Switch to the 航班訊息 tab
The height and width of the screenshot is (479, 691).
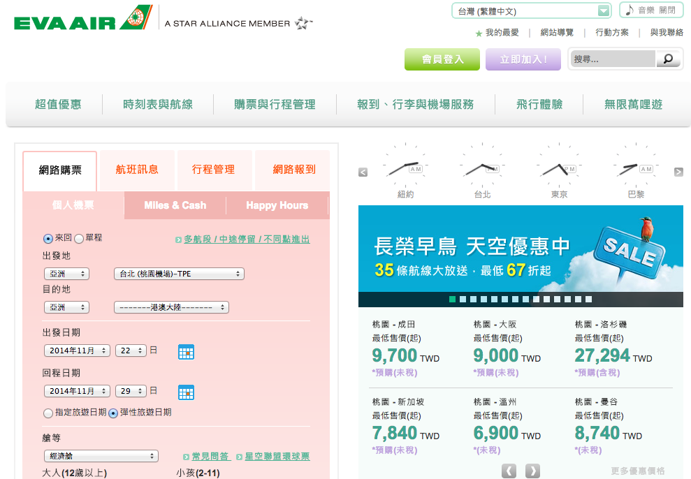137,170
